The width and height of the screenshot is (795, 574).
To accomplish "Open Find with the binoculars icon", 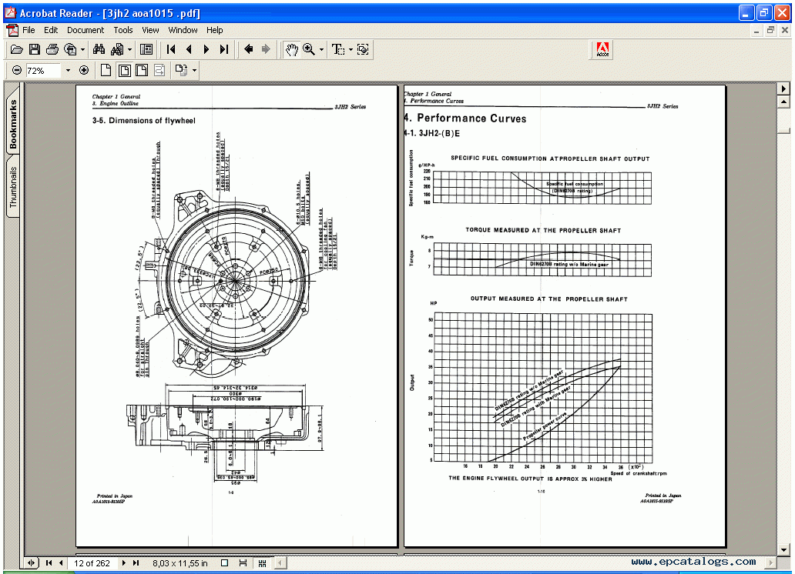I will tap(99, 50).
